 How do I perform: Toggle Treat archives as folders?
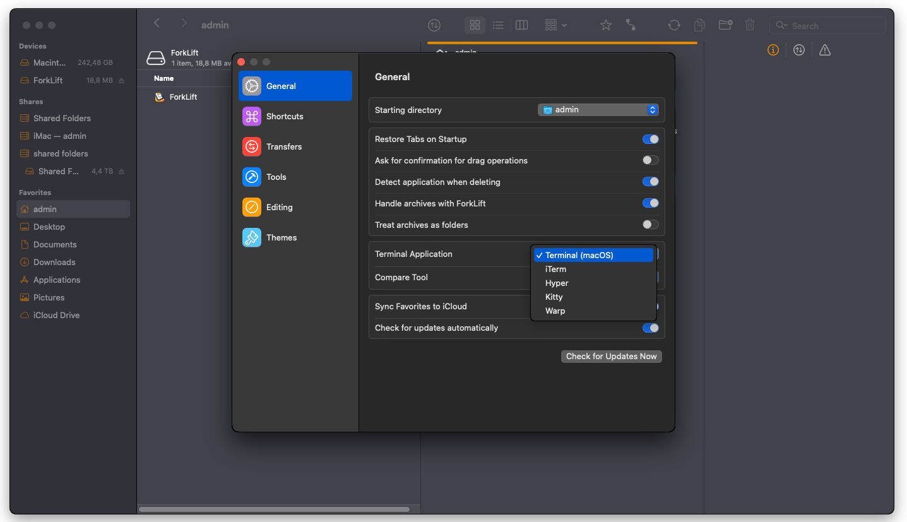point(650,225)
